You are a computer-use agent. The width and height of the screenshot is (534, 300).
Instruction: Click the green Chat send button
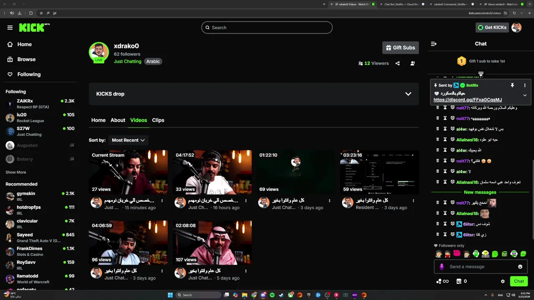coord(519,281)
